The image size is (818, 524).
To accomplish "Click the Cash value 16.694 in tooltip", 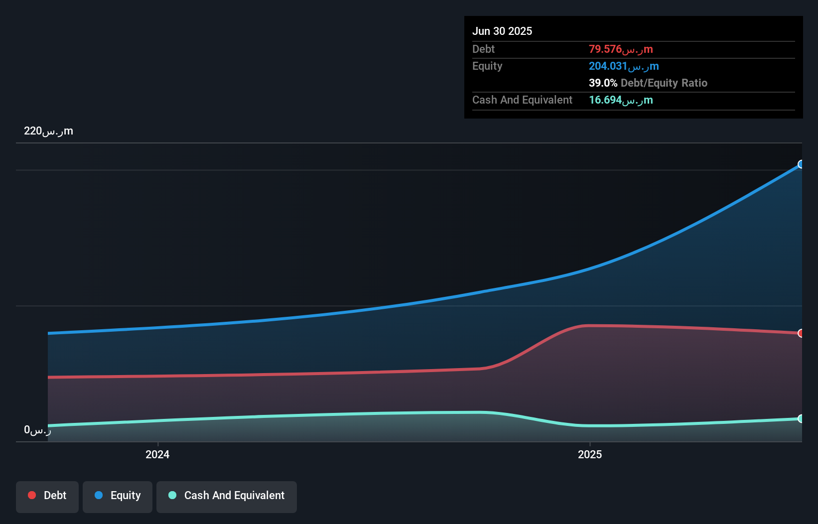I will [x=621, y=100].
